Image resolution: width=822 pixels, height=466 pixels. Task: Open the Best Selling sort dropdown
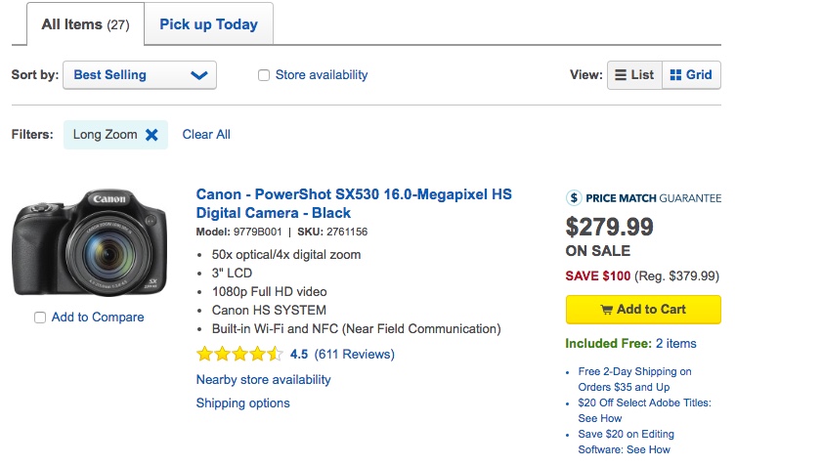[139, 75]
